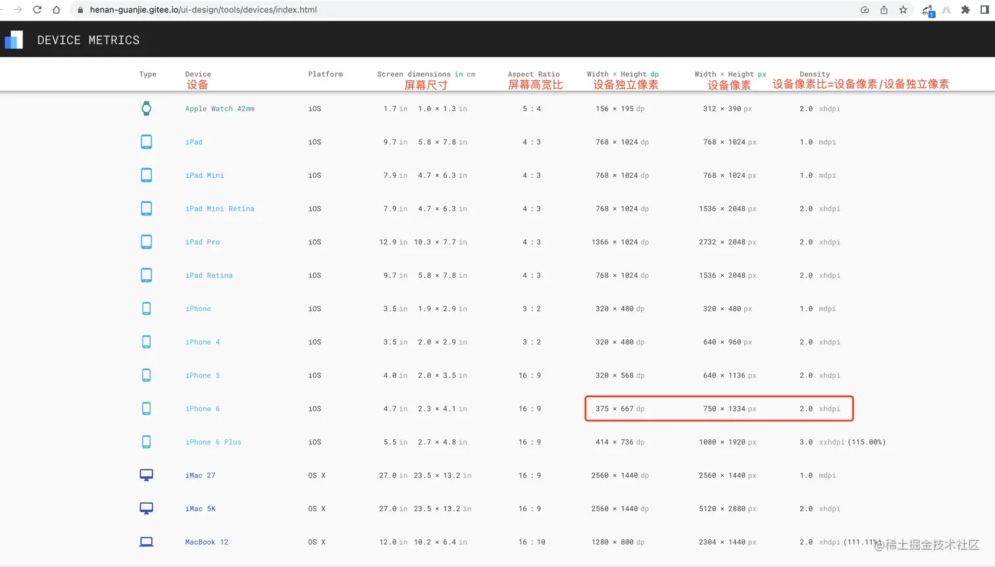Click the "375 × 667 dp" cell
The image size is (995, 567).
tap(620, 409)
